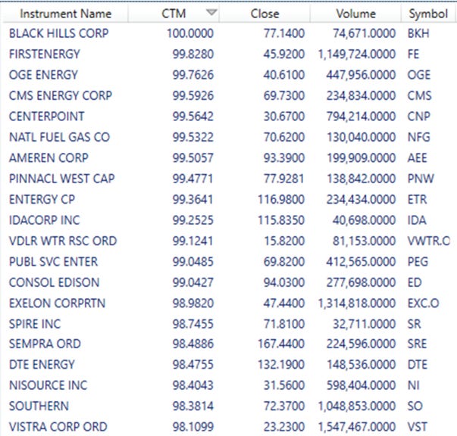Click Volume value 794,214.0000
The width and height of the screenshot is (457, 436).
pyautogui.click(x=361, y=117)
